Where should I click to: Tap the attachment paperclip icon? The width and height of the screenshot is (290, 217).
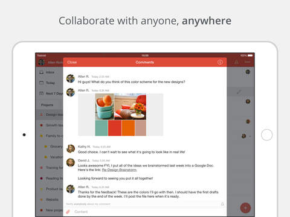[68, 212]
